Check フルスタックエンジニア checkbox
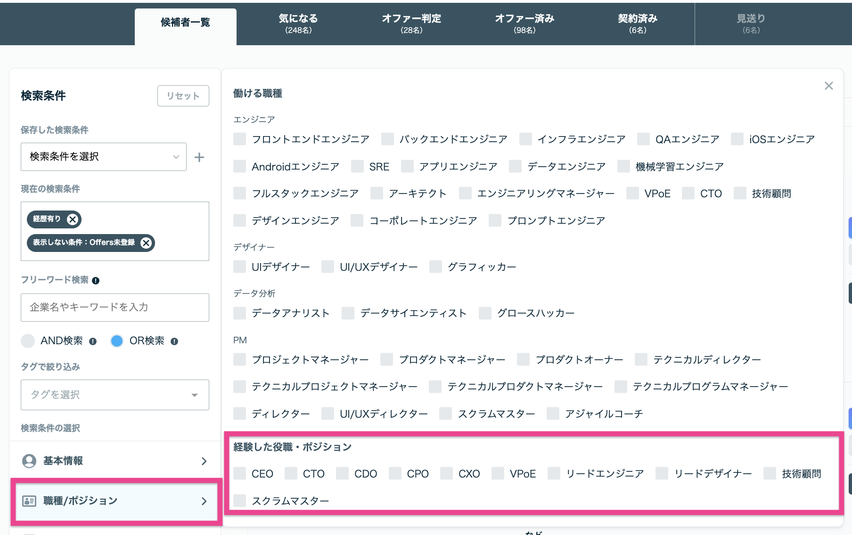Viewport: 852px width, 535px height. click(240, 193)
